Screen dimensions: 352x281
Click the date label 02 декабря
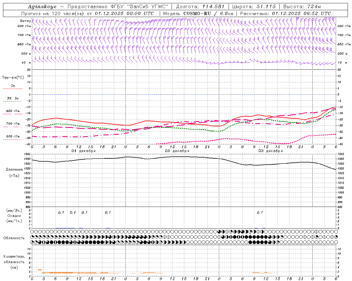tap(177, 151)
